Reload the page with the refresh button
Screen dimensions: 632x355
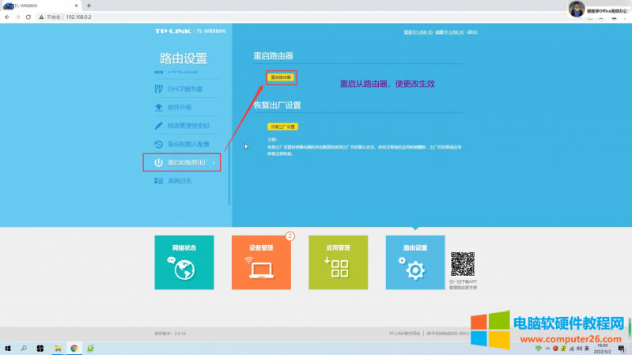click(x=28, y=17)
